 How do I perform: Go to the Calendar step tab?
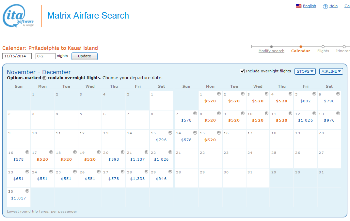tap(300, 51)
